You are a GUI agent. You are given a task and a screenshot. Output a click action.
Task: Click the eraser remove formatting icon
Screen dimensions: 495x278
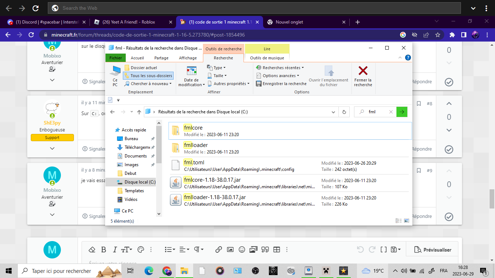[x=92, y=249]
